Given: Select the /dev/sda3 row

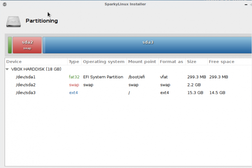Looking at the screenshot, I should click(128, 93).
